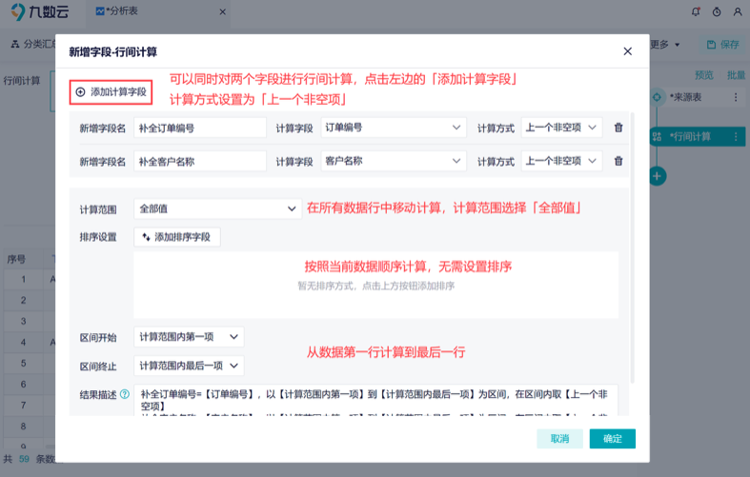750x477 pixels.
Task: Click the 取消 button
Action: coord(559,439)
